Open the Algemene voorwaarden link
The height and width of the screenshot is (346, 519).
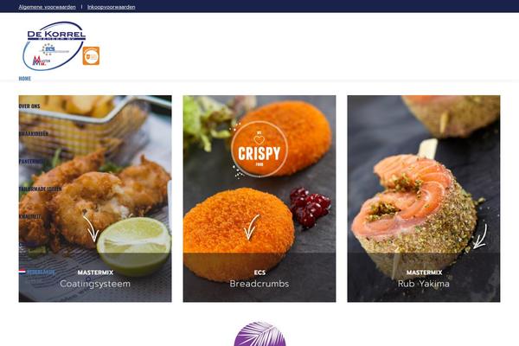click(x=47, y=7)
